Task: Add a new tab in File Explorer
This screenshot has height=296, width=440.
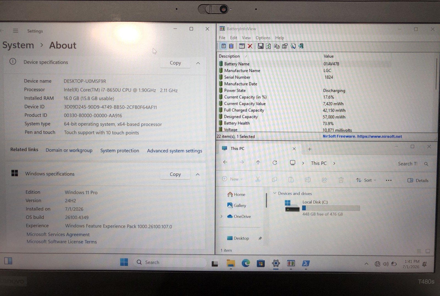Action: pyautogui.click(x=309, y=149)
